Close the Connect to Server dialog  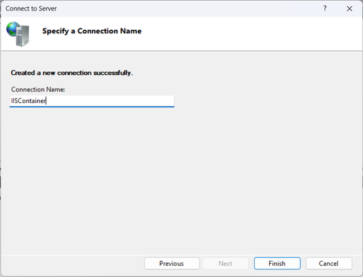coord(349,8)
